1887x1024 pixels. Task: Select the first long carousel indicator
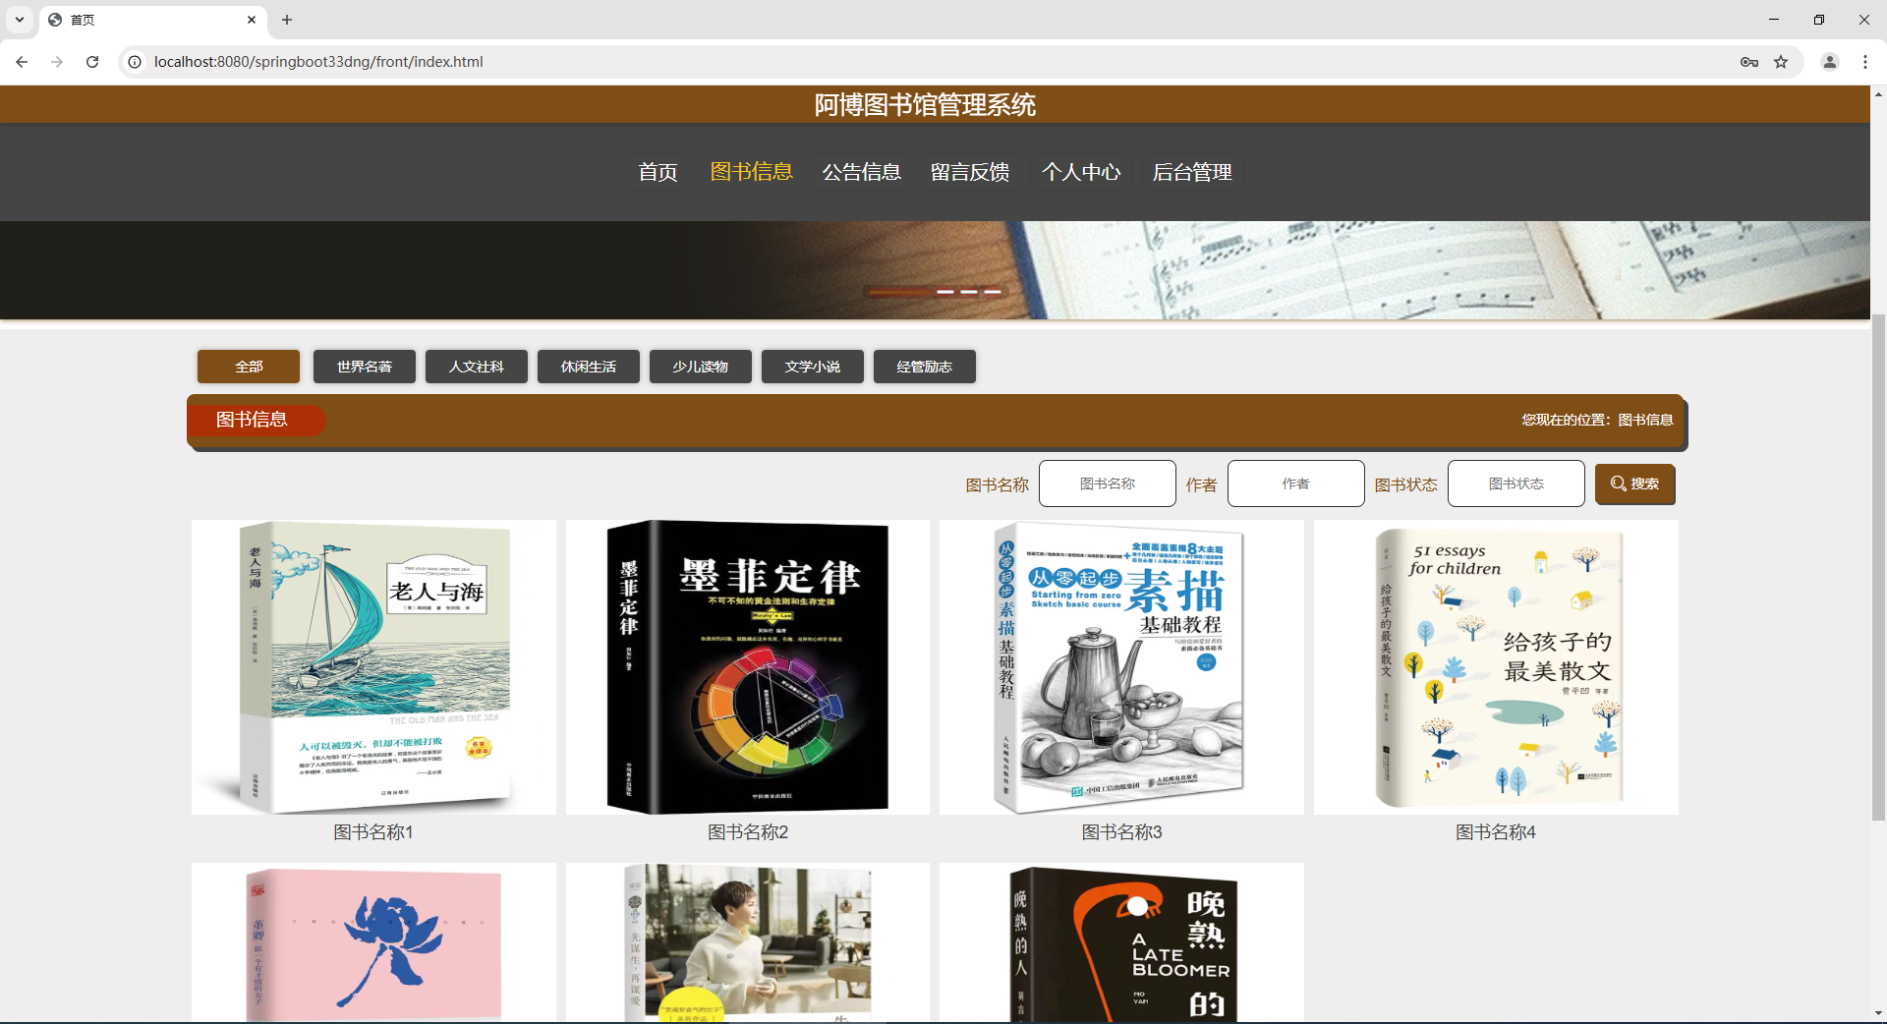tap(900, 292)
